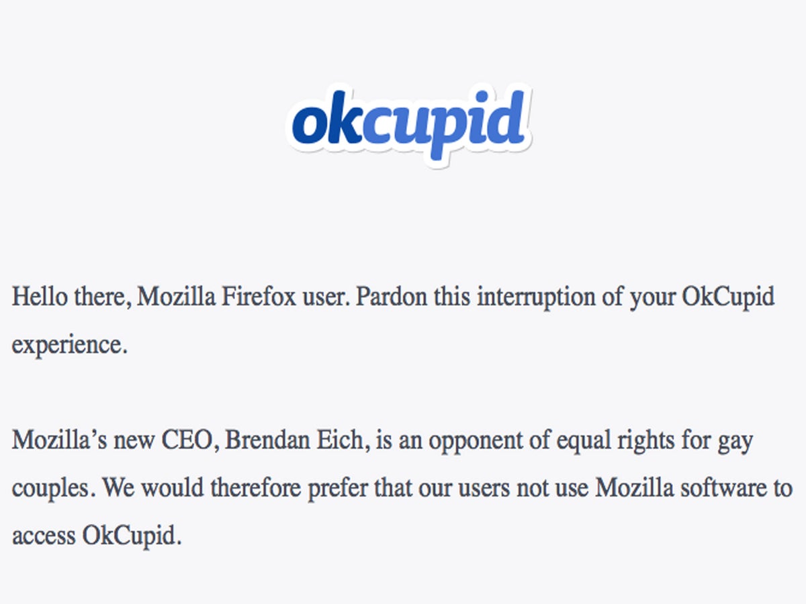This screenshot has width=806, height=604.
Task: Click "OkCupid" in the first paragraph
Action: coord(728,297)
